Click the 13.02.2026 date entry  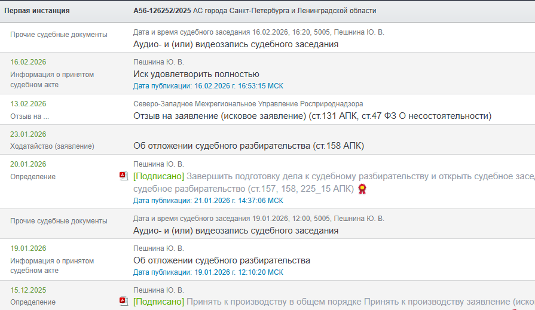(28, 104)
